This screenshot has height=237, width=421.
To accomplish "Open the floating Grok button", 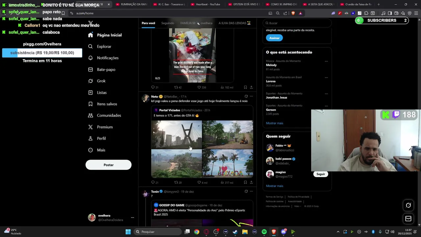I will coord(408,205).
